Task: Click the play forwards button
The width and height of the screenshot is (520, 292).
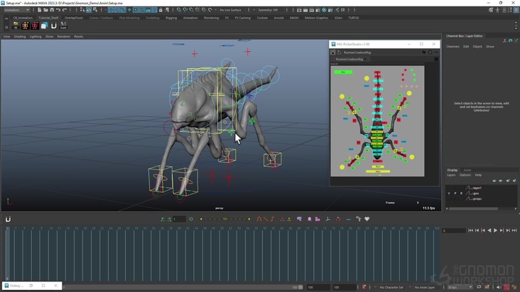Action: click(x=495, y=230)
